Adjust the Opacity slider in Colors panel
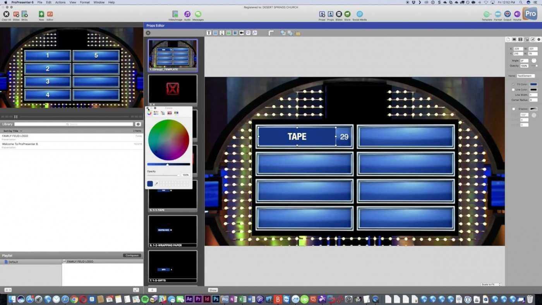The width and height of the screenshot is (542, 305). point(163,175)
